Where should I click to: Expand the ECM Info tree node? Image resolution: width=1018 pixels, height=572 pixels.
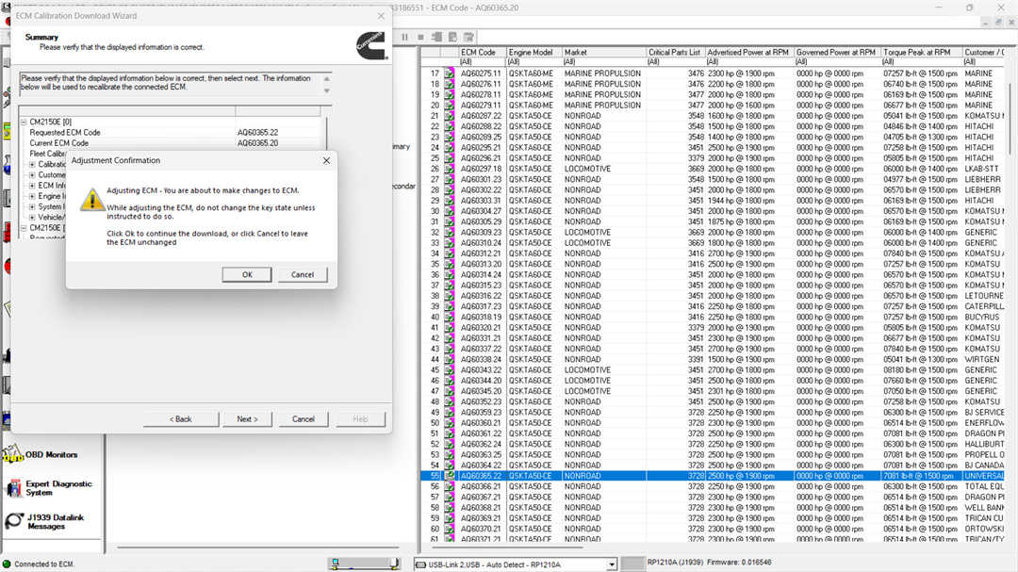[32, 186]
